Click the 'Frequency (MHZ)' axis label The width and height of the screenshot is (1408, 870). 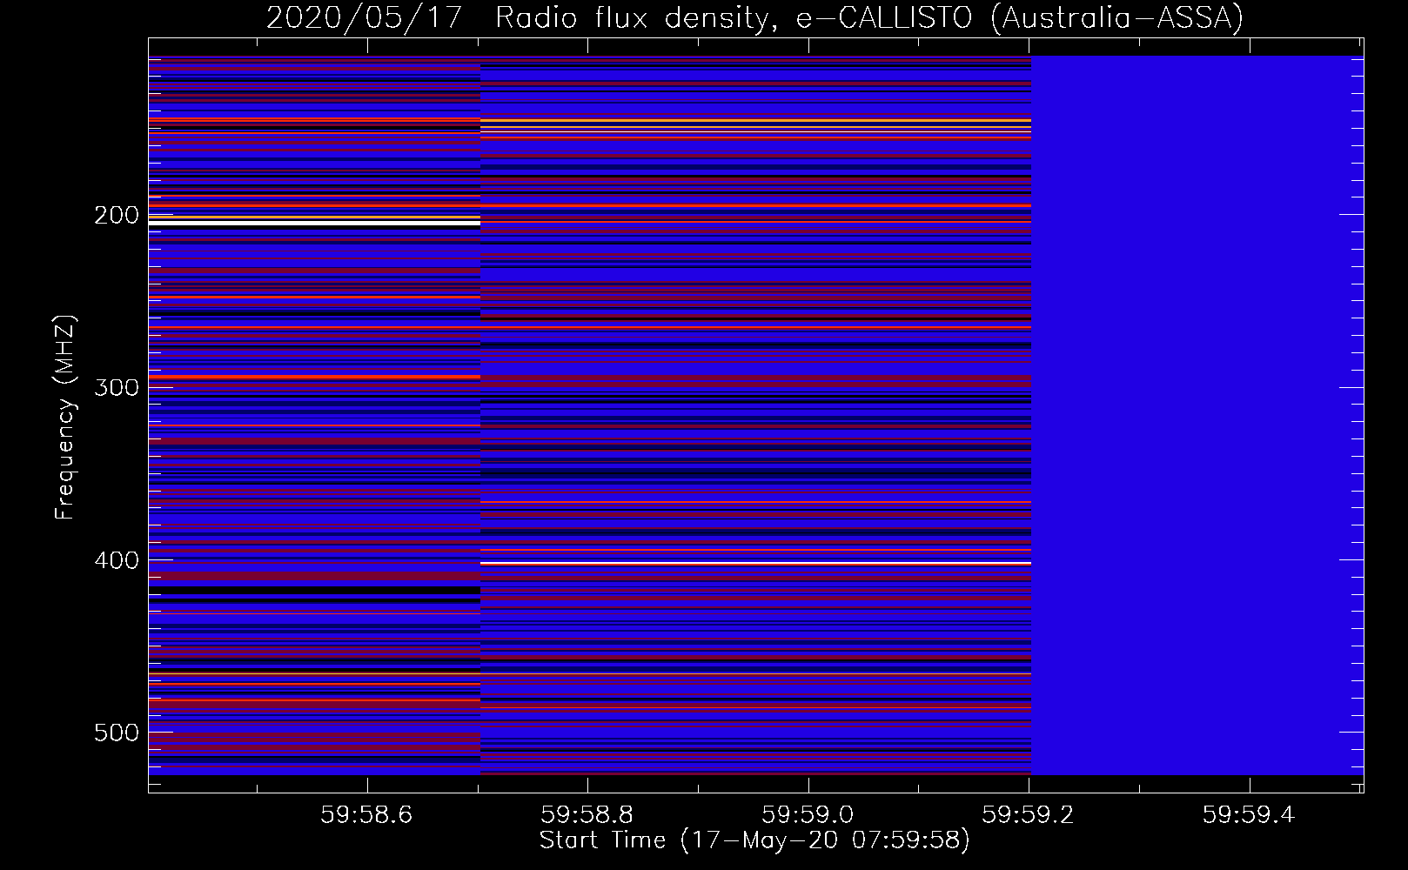pos(66,417)
